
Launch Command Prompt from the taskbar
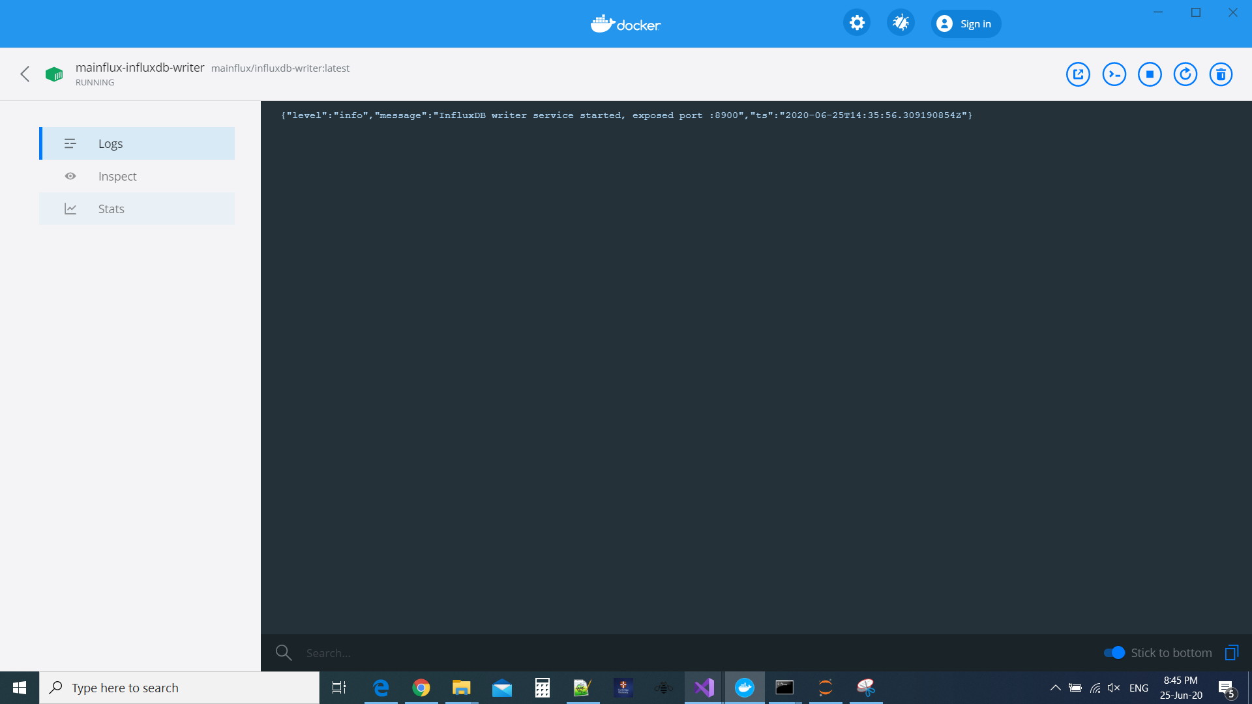[x=784, y=687]
